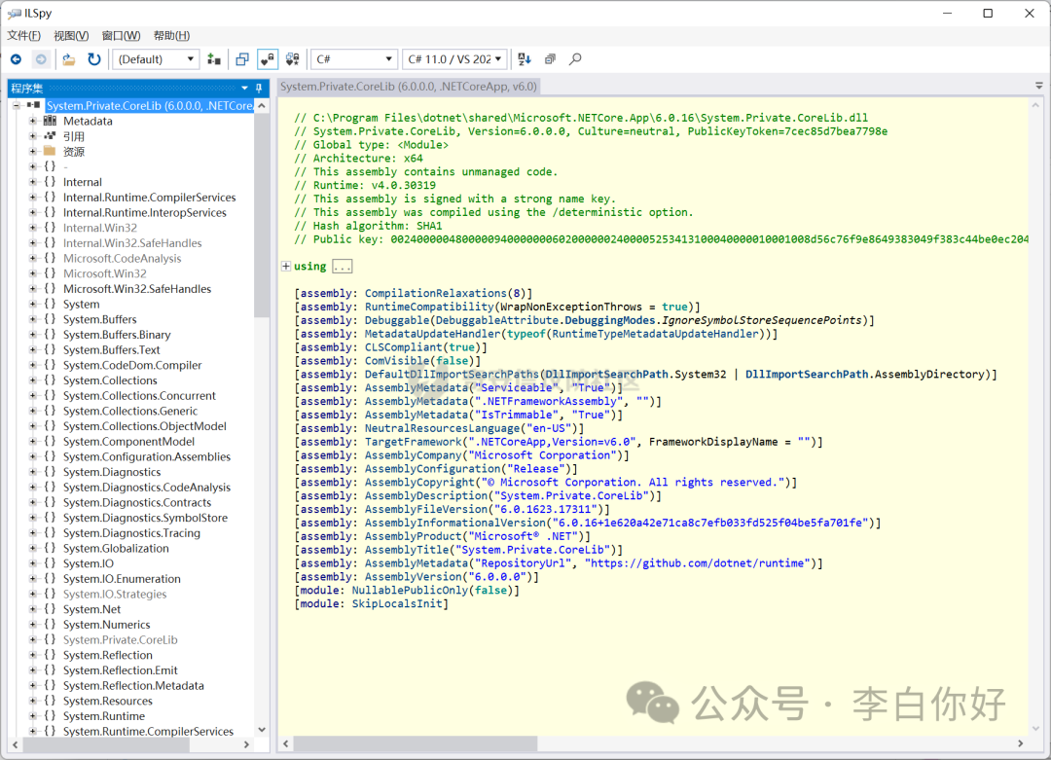
Task: Click the collapse all tree nodes icon
Action: (x=550, y=59)
